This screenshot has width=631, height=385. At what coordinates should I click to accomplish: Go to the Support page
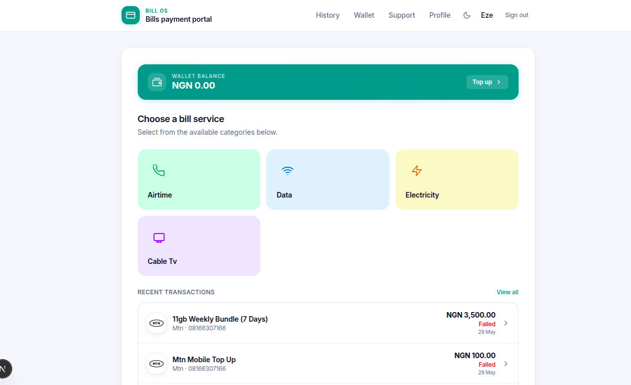(402, 15)
